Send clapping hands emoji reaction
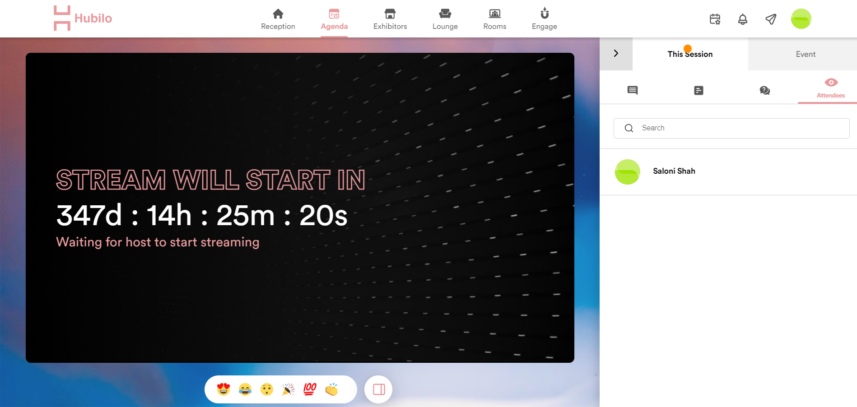The image size is (857, 407). pyautogui.click(x=331, y=389)
